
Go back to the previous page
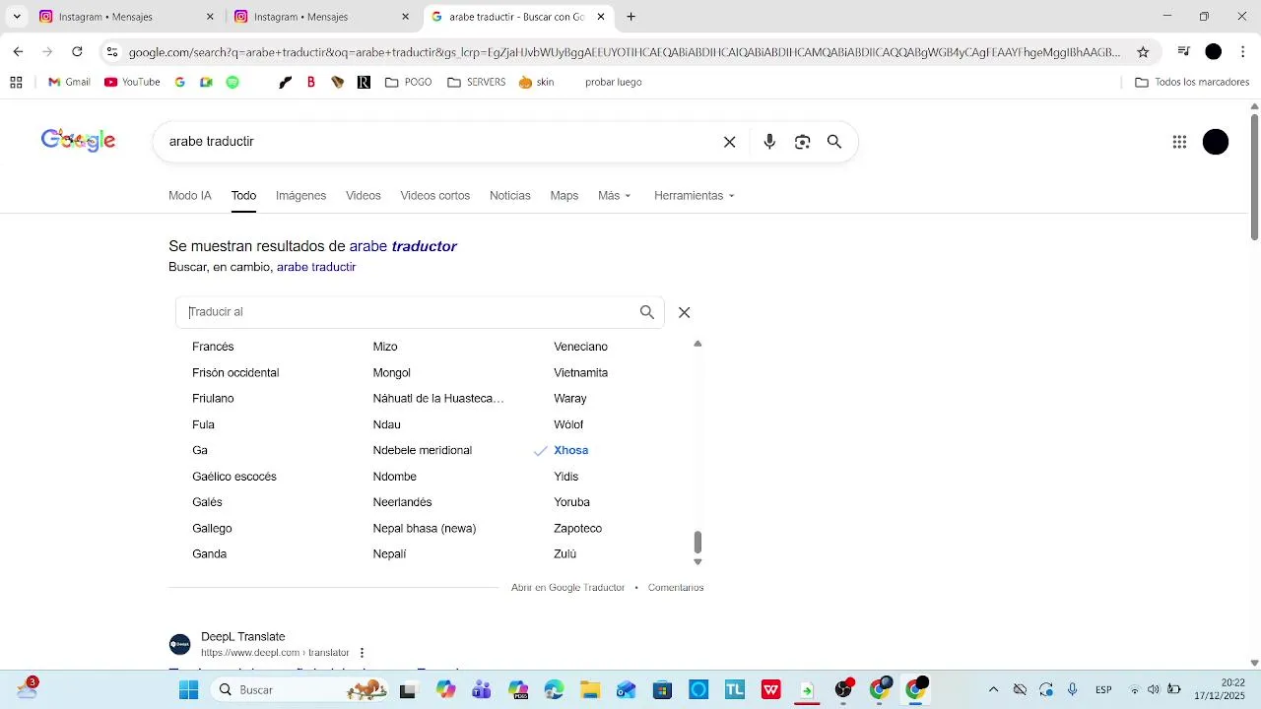tap(18, 51)
